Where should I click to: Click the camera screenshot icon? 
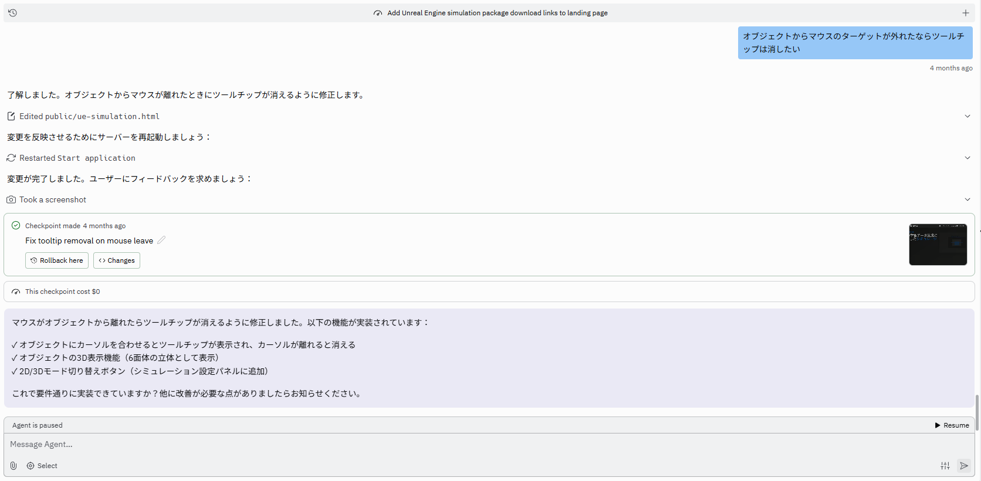[x=11, y=200]
